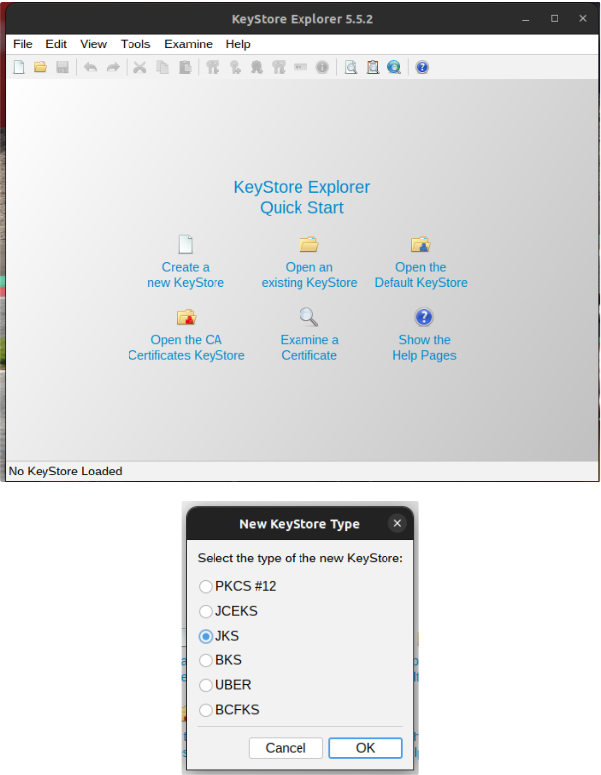Select the PKCS #12 keystore type

pyautogui.click(x=237, y=587)
